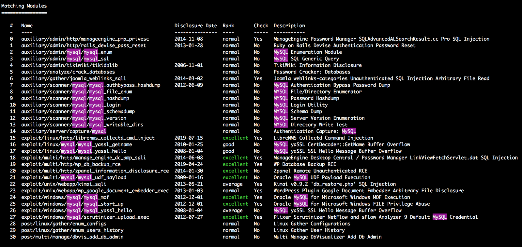Screen dimensions: 522x247
Task: Click exploit/multi/http/wp_db_backup_rce path
Action: 71,164
